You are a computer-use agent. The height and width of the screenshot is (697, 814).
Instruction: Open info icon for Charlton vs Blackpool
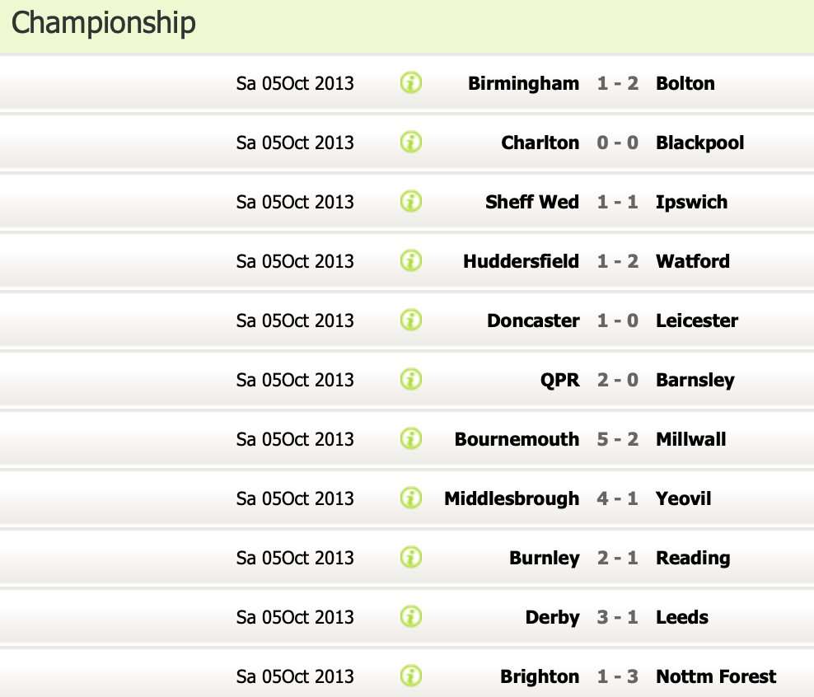click(x=410, y=143)
